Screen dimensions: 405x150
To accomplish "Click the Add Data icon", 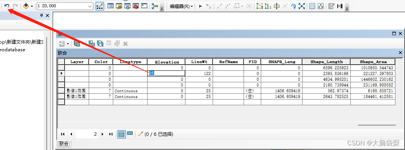I will click(26, 6).
